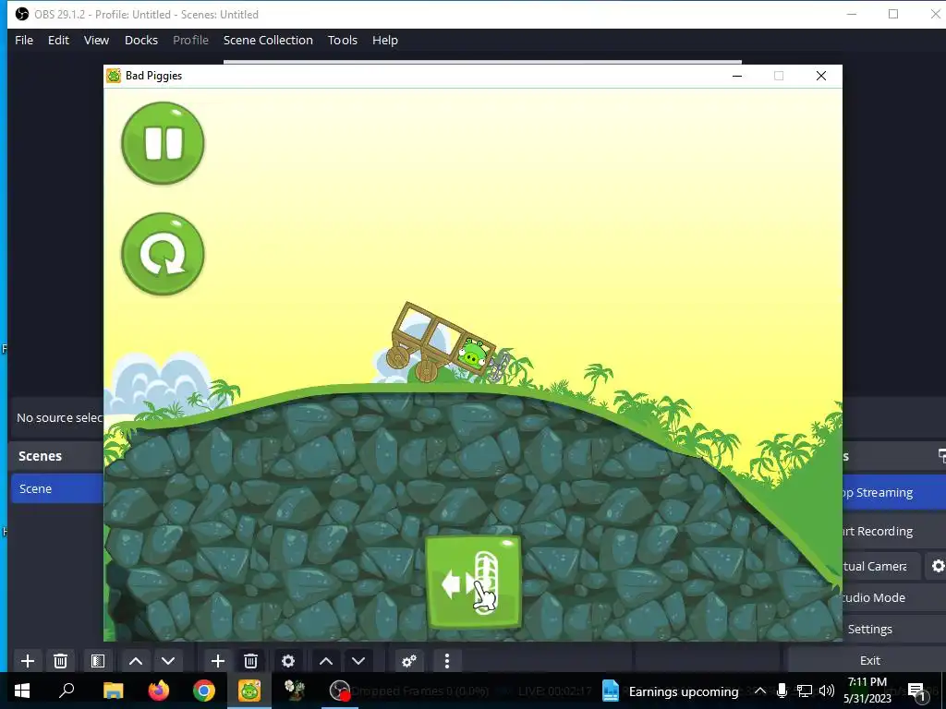Open OBS Settings

tap(894, 629)
